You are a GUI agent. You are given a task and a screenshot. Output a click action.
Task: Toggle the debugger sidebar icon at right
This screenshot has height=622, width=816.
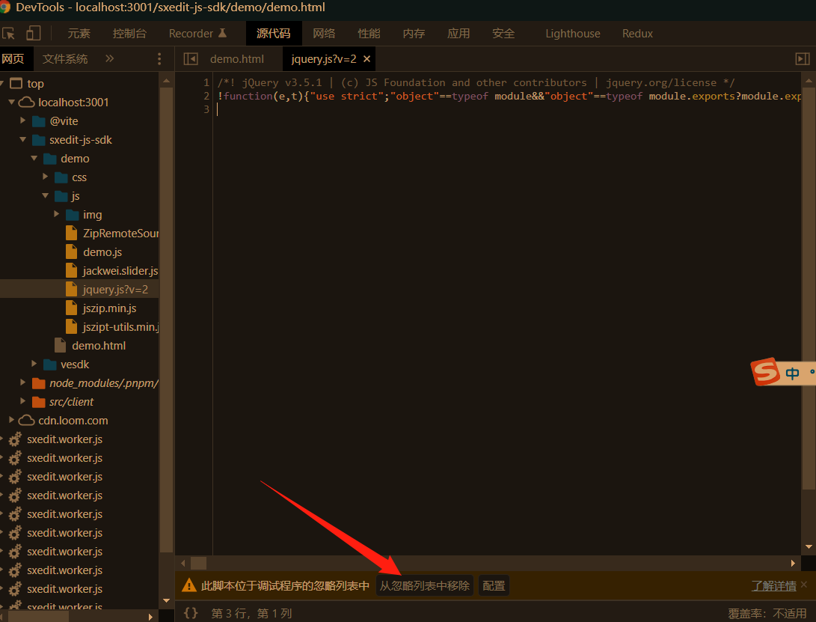point(802,59)
